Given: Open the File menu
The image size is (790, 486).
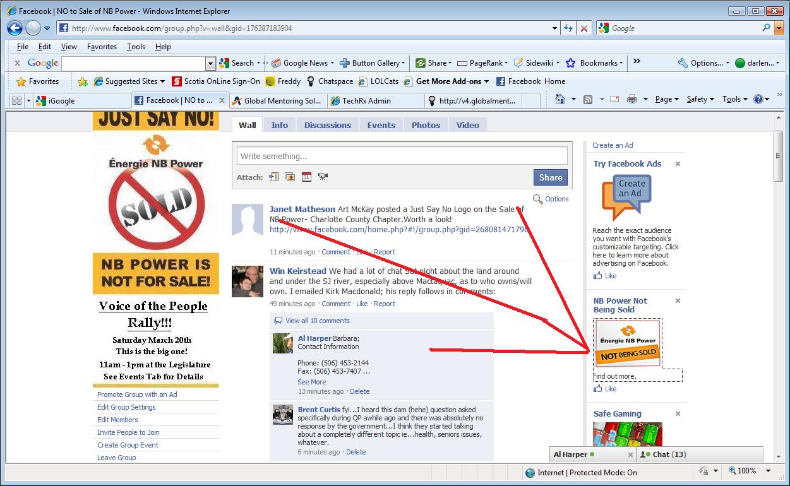Looking at the screenshot, I should click(23, 47).
